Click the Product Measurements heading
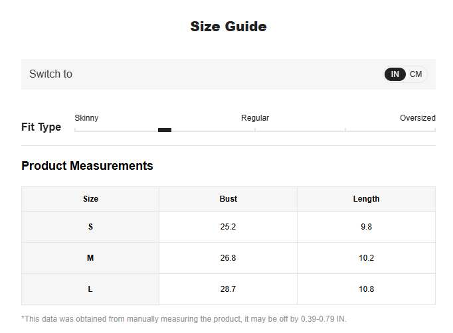Viewport: 453px width, 333px height. 87,166
